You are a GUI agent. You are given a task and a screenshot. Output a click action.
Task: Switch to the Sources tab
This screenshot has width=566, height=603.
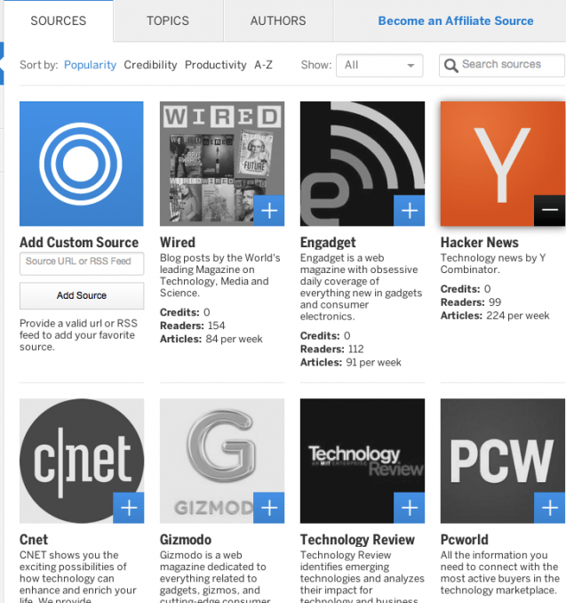tap(59, 20)
